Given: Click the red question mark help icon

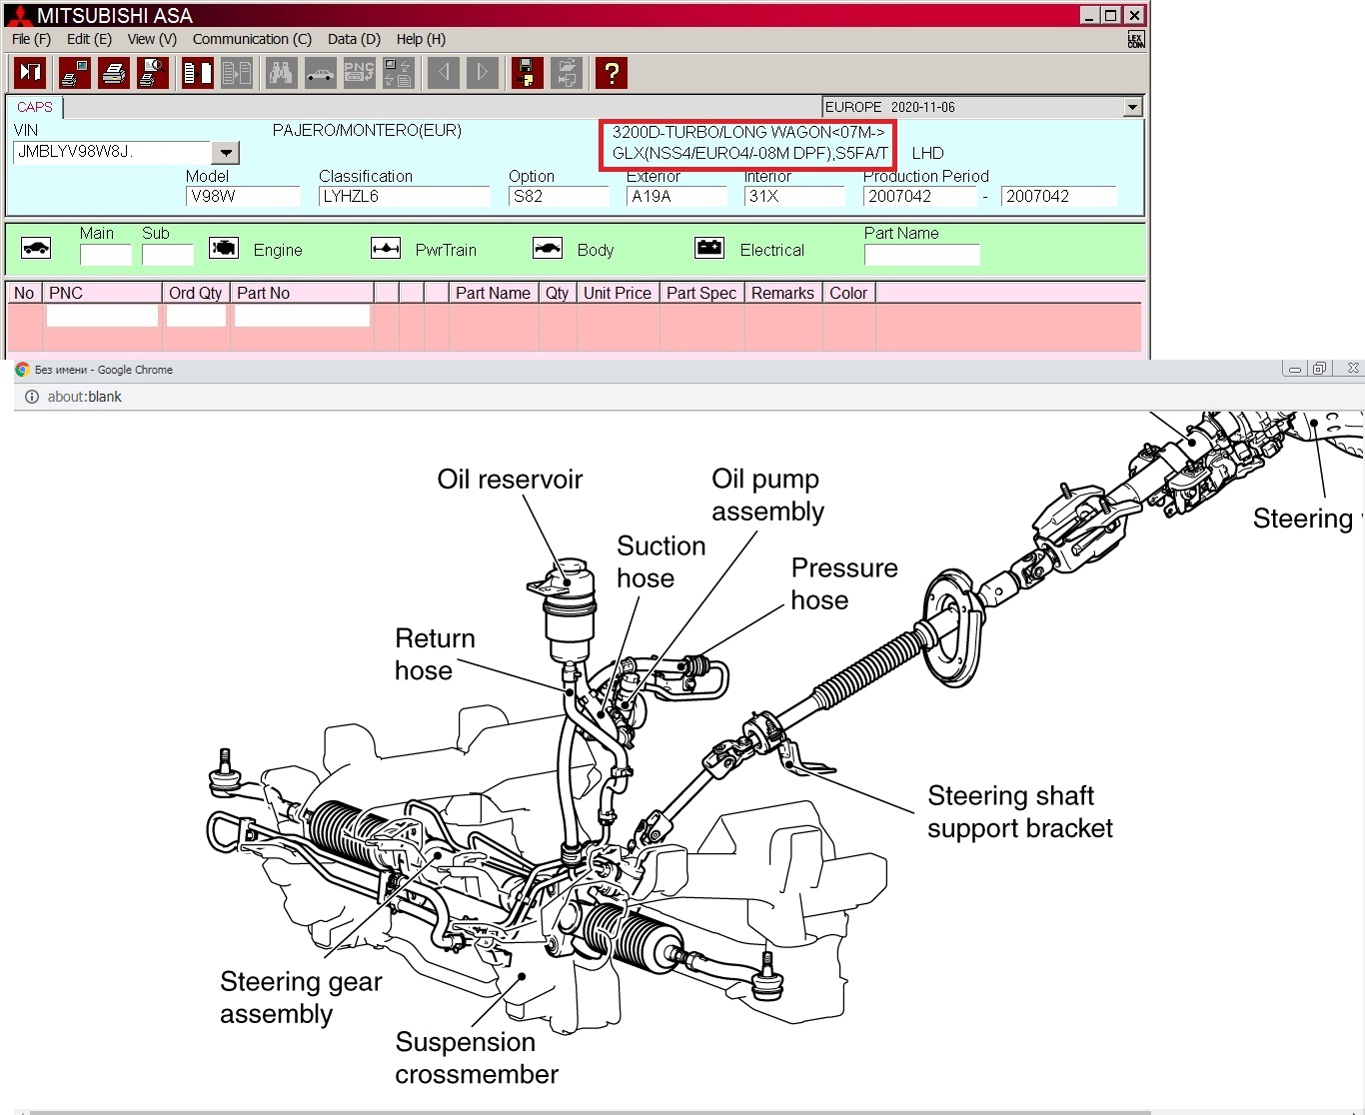Looking at the screenshot, I should point(611,73).
